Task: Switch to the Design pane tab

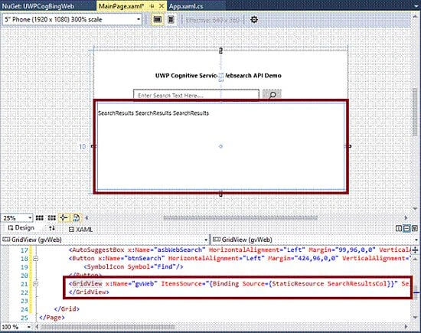Action: tap(21, 228)
